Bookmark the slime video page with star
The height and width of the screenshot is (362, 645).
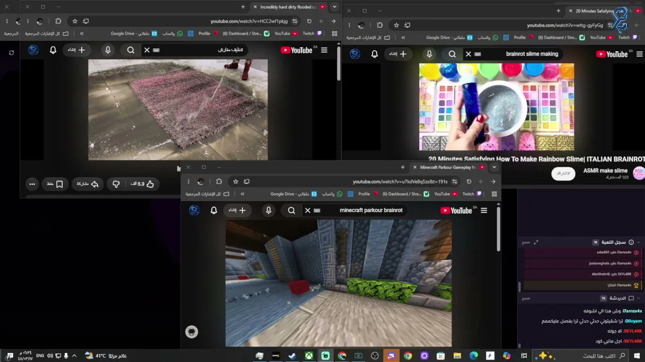pos(396,25)
